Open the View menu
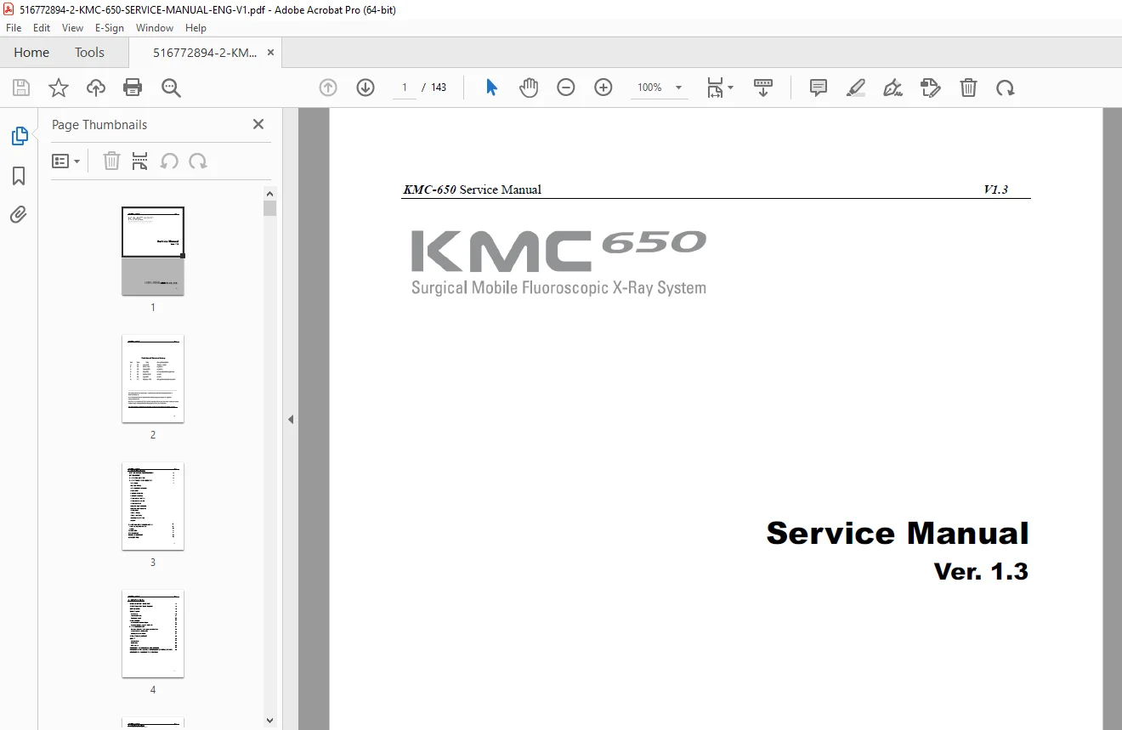The height and width of the screenshot is (730, 1122). (x=73, y=28)
